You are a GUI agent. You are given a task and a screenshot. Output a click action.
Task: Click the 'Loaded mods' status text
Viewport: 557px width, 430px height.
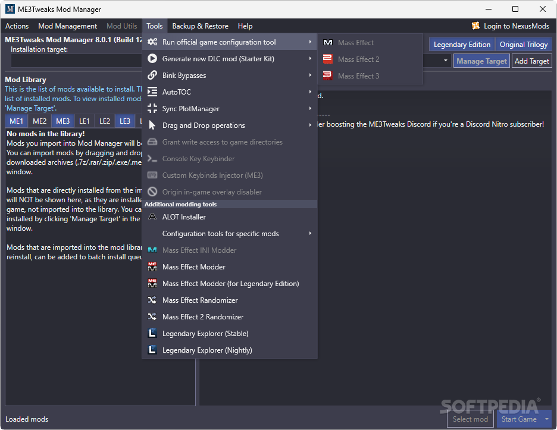[x=27, y=419]
